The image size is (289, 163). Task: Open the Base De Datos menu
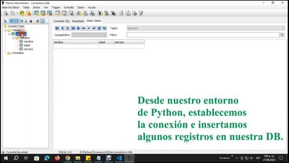pyautogui.click(x=10, y=7)
